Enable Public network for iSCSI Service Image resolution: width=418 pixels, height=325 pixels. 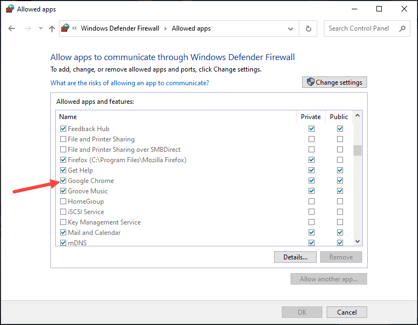coord(340,212)
